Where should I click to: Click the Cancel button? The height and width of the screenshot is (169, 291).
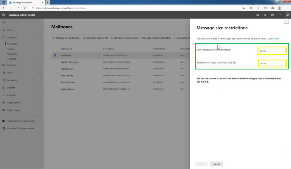point(217,164)
